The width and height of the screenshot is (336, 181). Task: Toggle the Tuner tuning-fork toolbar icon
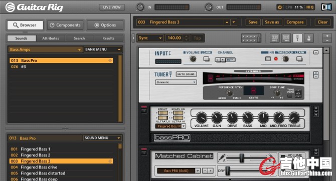297,38
